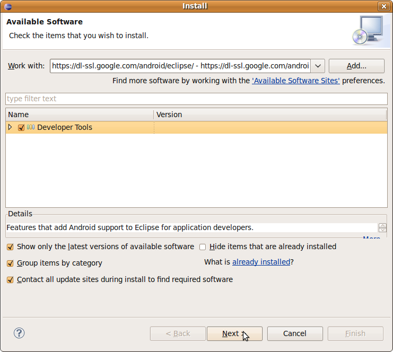The height and width of the screenshot is (352, 393).
Task: Enable Hide items that are already installed
Action: [x=203, y=247]
